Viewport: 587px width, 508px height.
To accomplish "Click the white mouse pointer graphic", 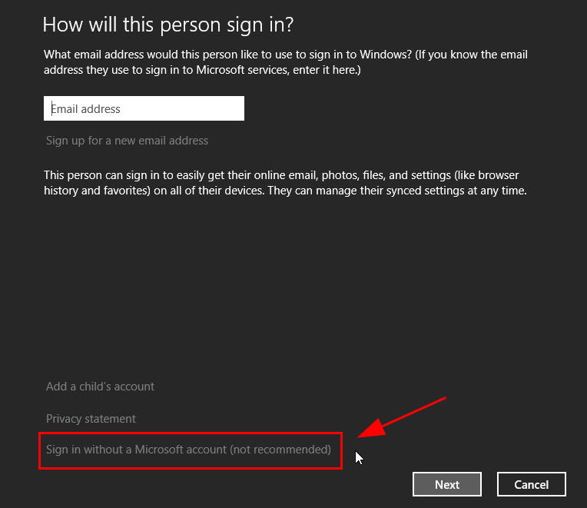I will pos(359,458).
